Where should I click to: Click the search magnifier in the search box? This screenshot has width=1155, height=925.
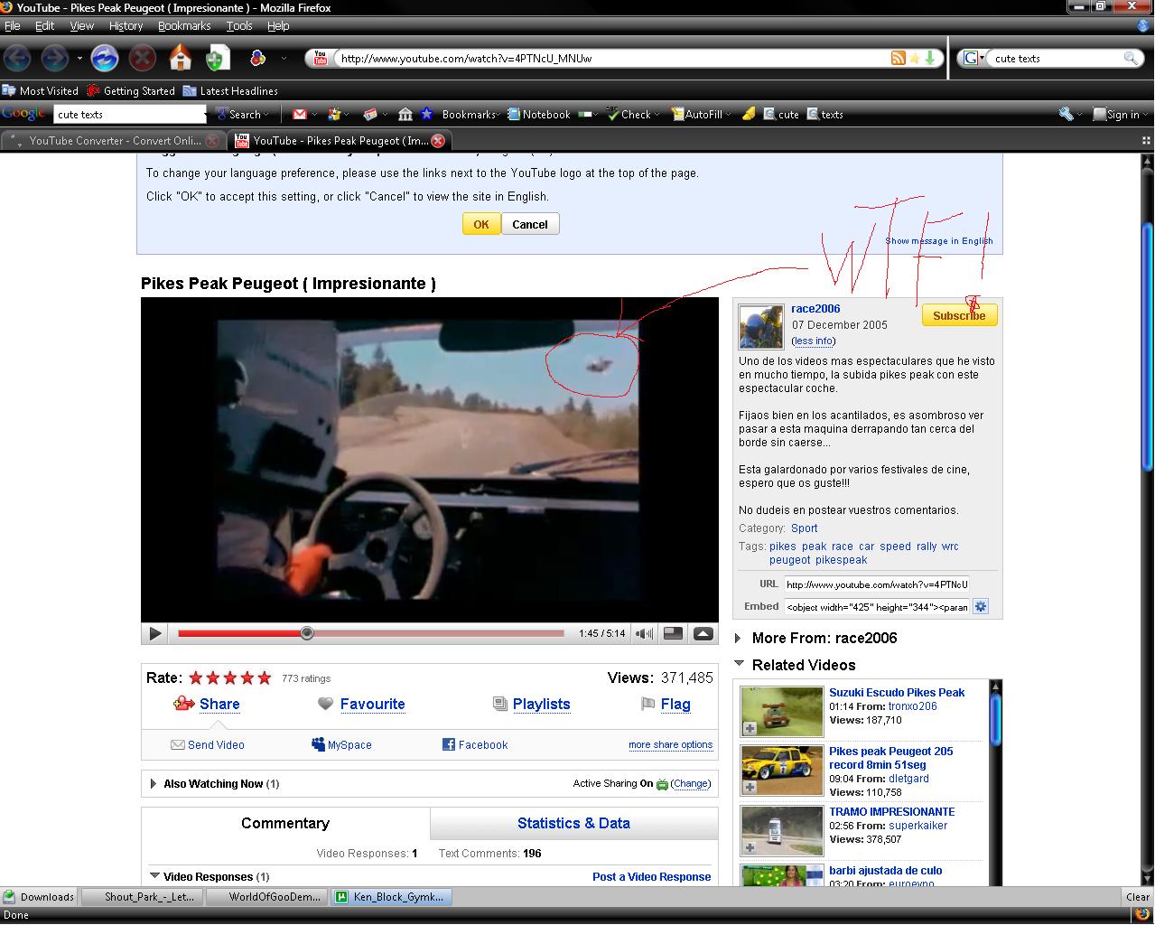pos(1131,58)
